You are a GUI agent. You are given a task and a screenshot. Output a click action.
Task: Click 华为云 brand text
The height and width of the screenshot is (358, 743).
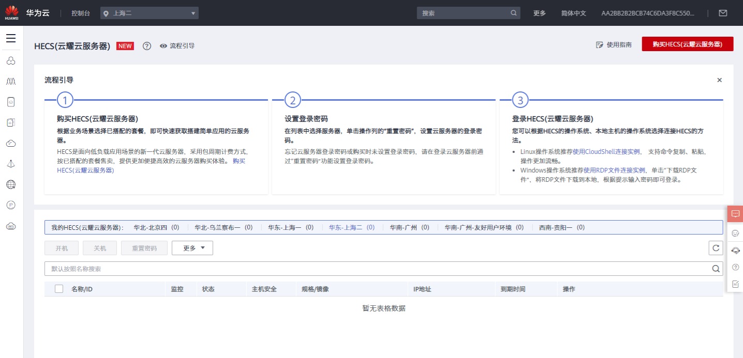[x=38, y=13]
